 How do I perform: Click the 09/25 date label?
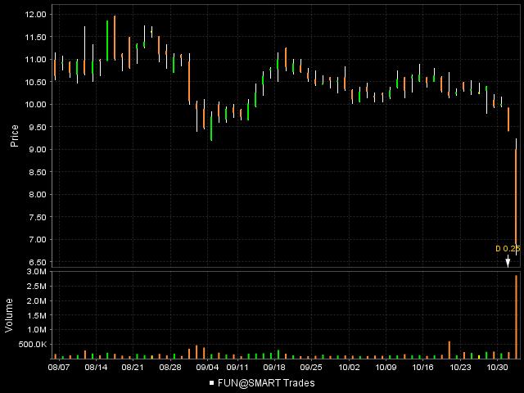tap(311, 368)
